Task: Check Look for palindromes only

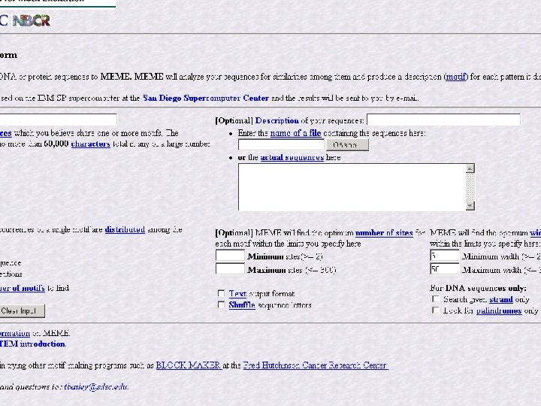Action: tap(436, 311)
